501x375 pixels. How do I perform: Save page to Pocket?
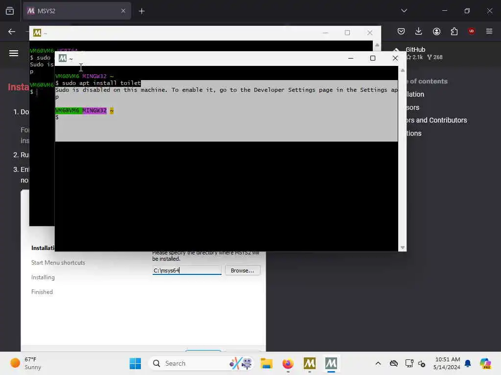click(x=401, y=31)
